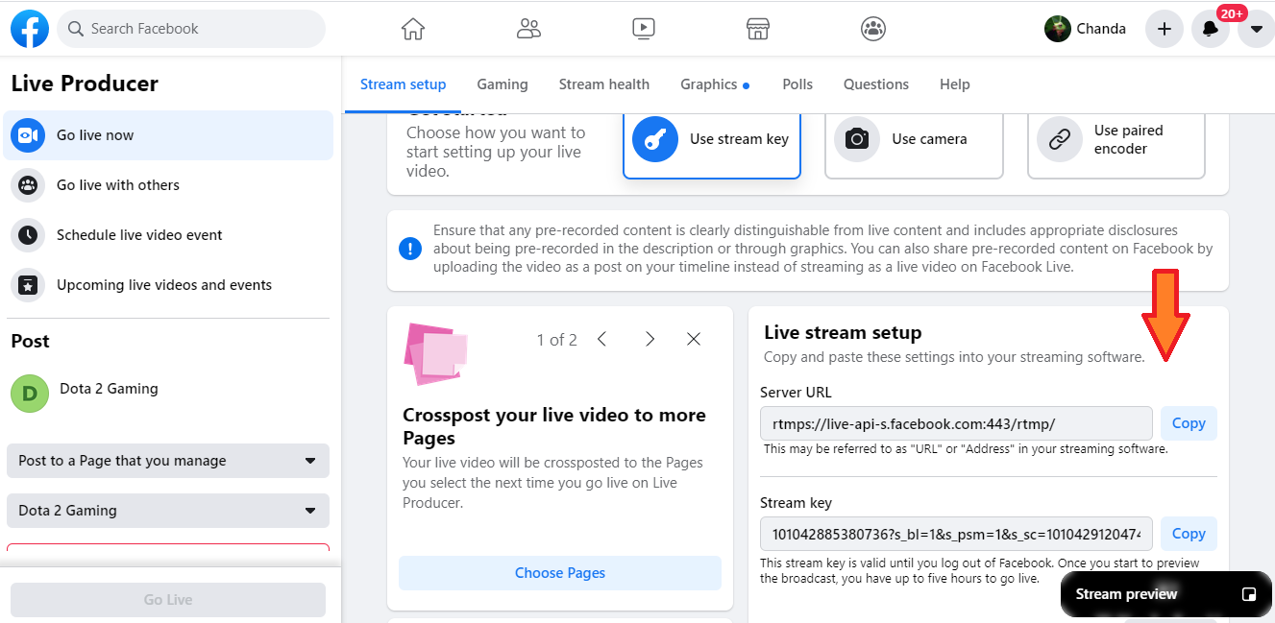Copy the Stream key
The height and width of the screenshot is (623, 1275).
click(1189, 534)
